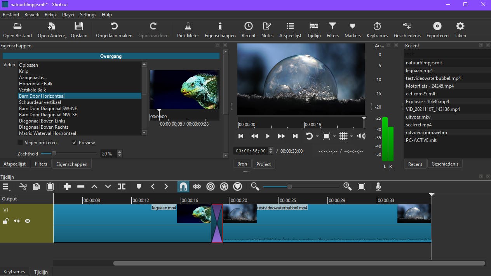The image size is (491, 276).
Task: Switch to the Project tab
Action: (x=263, y=164)
